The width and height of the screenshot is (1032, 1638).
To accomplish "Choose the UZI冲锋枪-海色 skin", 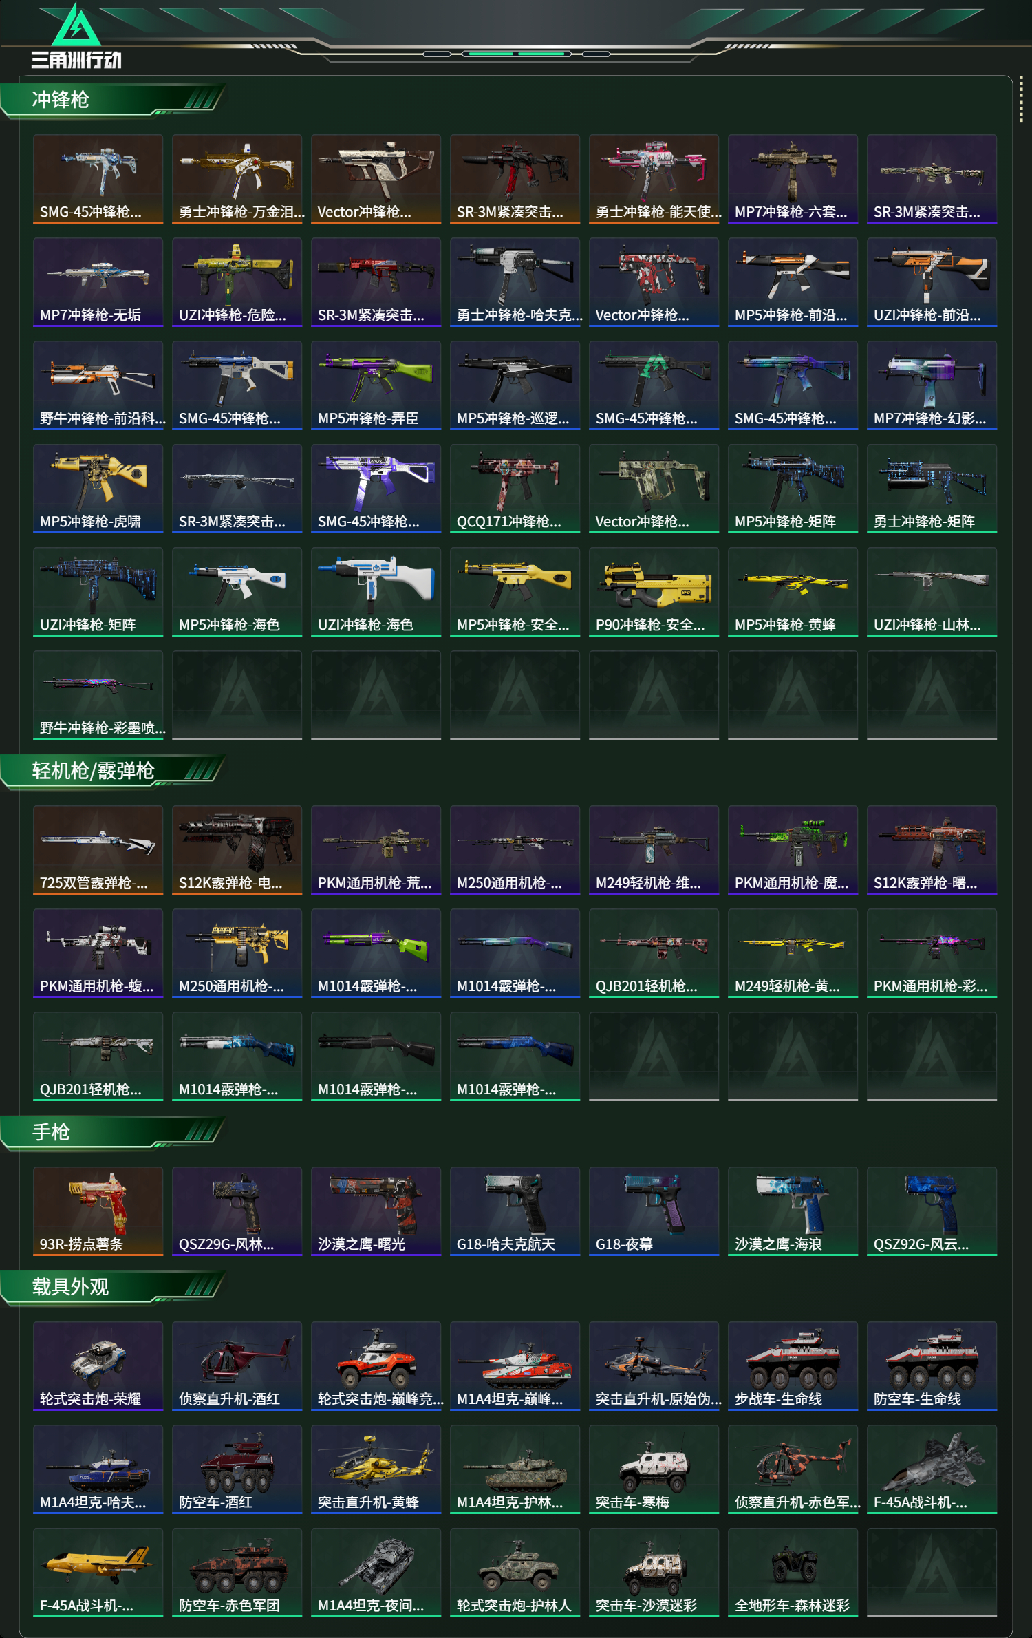I will [376, 592].
